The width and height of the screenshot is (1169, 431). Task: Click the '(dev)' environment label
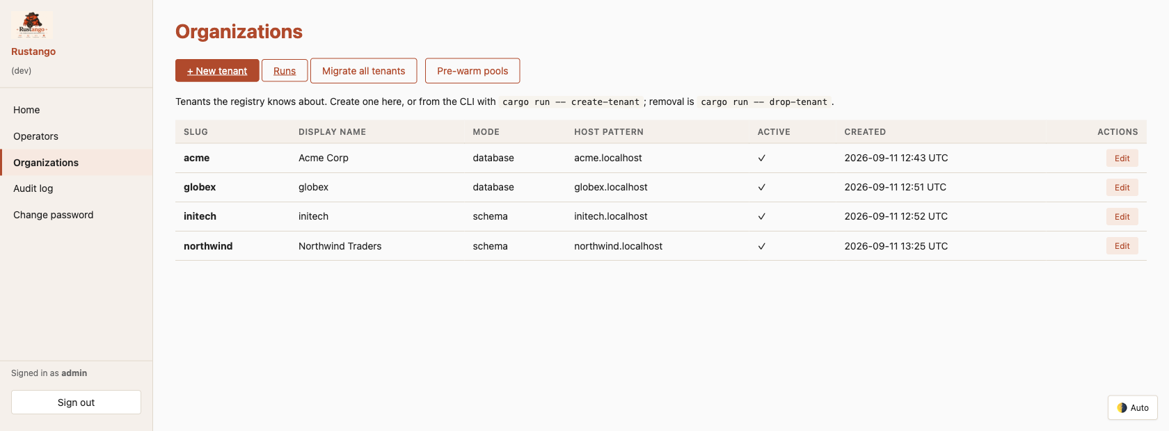(x=21, y=71)
